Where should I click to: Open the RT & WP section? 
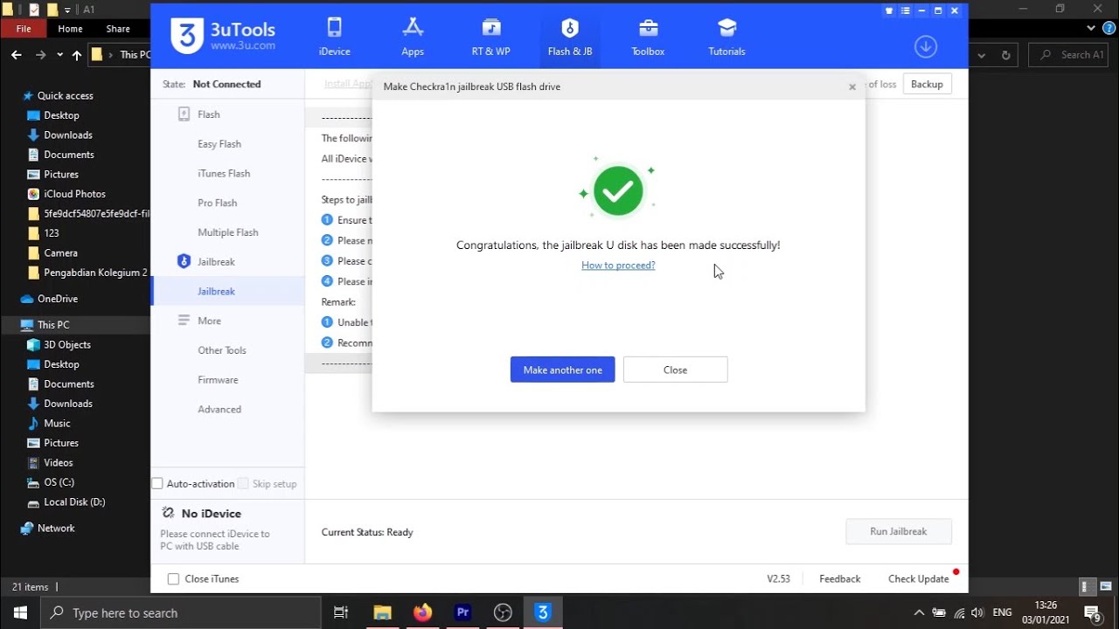[x=491, y=37]
